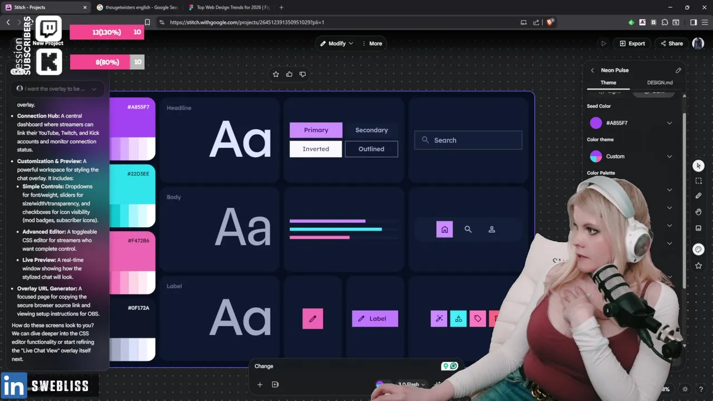
Task: Go back with browser back arrow
Action: 8,22
